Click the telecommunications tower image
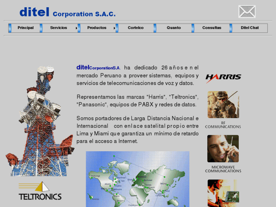276x207 pixels. click(x=40, y=121)
